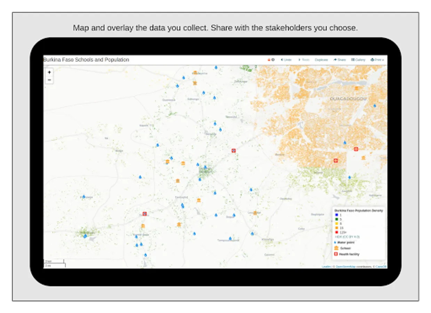
Task: Click the OUAGADOUGOU city label on map
Action: tap(348, 99)
